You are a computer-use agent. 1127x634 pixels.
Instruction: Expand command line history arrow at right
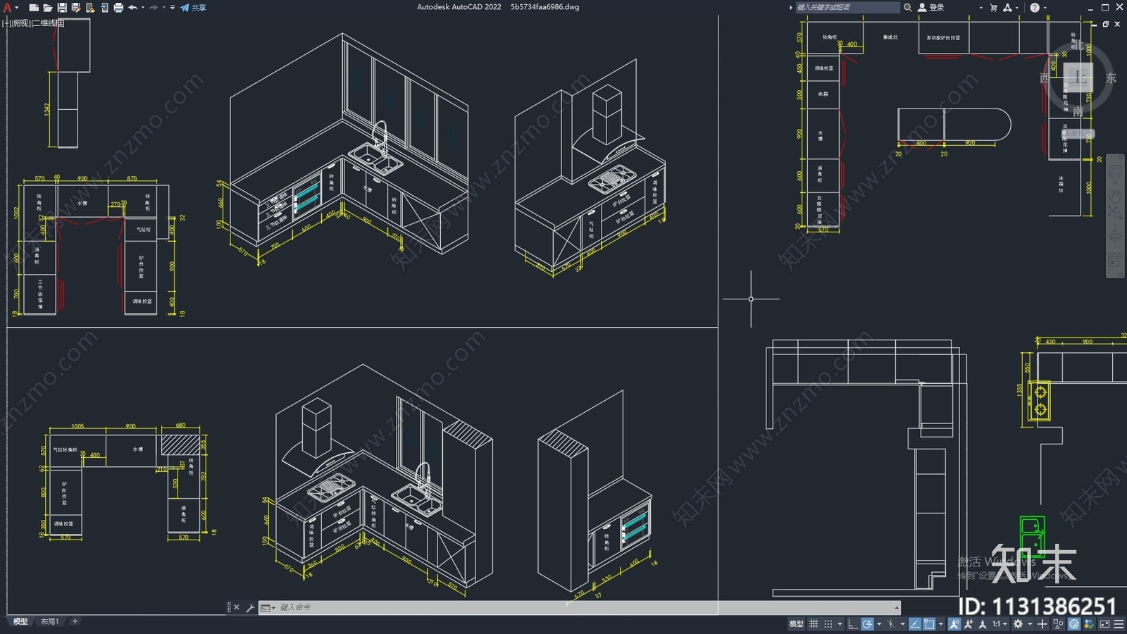coord(896,607)
